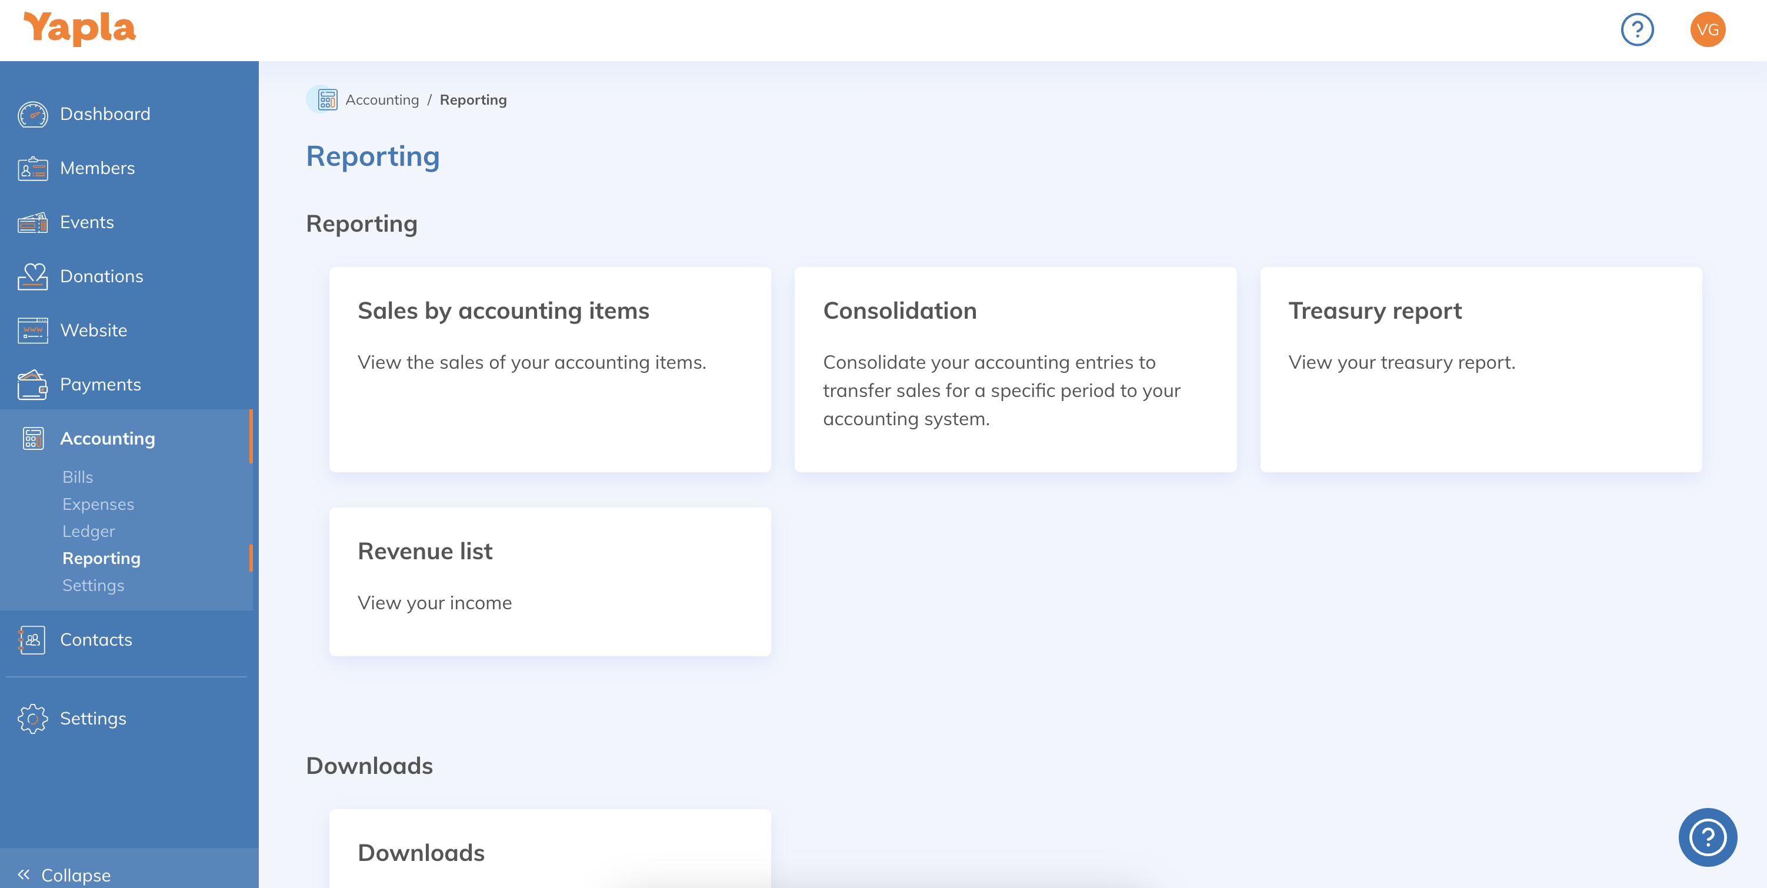Go to Bills submenu item
The height and width of the screenshot is (888, 1767).
pyautogui.click(x=78, y=476)
